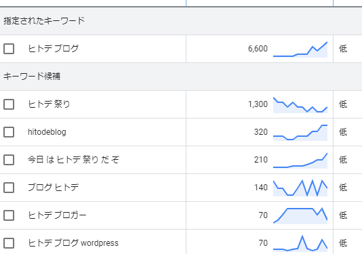Select the 6,600 search volume cell
Viewport: 362px width, 254px height.
[x=258, y=49]
